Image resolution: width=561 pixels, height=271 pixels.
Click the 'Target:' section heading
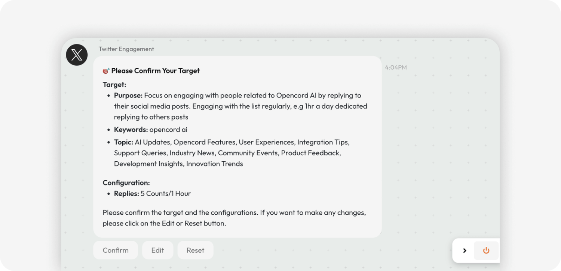click(x=114, y=85)
